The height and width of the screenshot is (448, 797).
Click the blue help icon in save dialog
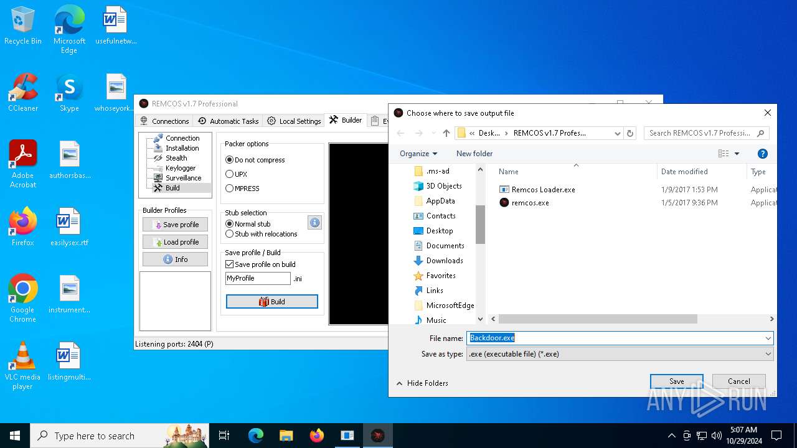(x=762, y=154)
